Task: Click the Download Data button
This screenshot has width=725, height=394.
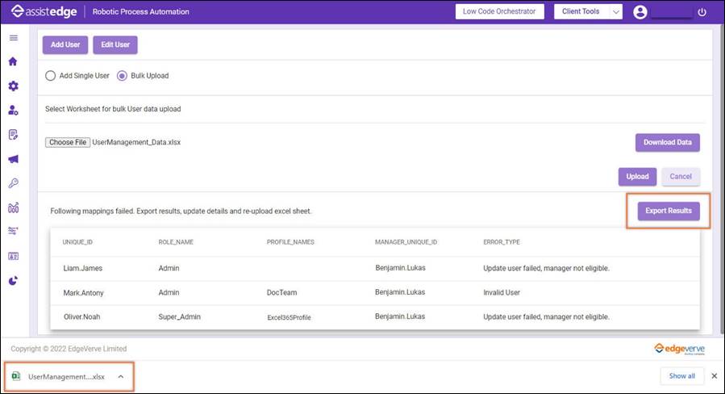Action: tap(668, 143)
